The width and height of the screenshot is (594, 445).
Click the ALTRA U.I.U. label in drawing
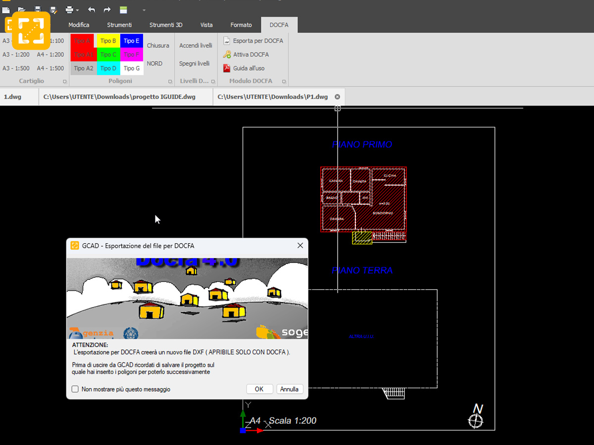click(361, 337)
